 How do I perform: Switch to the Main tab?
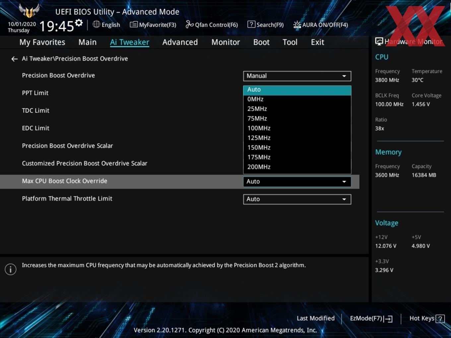(88, 42)
